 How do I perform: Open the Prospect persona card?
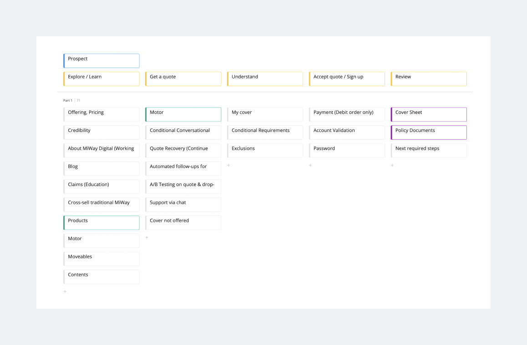pos(101,61)
